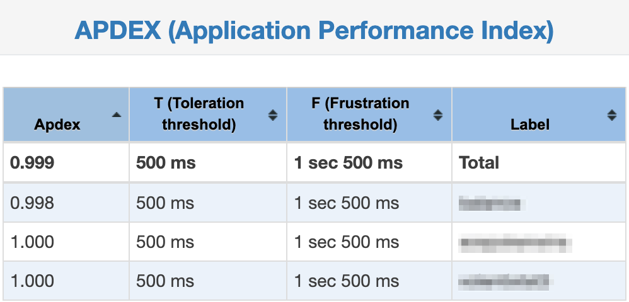The width and height of the screenshot is (629, 302).
Task: Sort the table by the Apdex header text
Action: (57, 124)
